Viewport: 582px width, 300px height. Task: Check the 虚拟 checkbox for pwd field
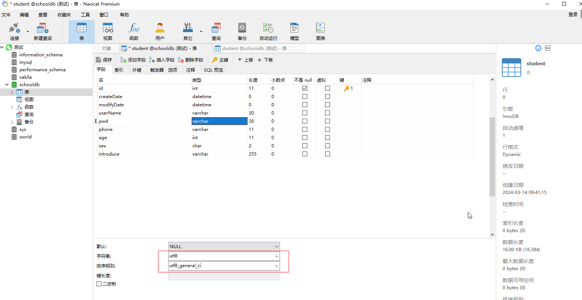327,121
